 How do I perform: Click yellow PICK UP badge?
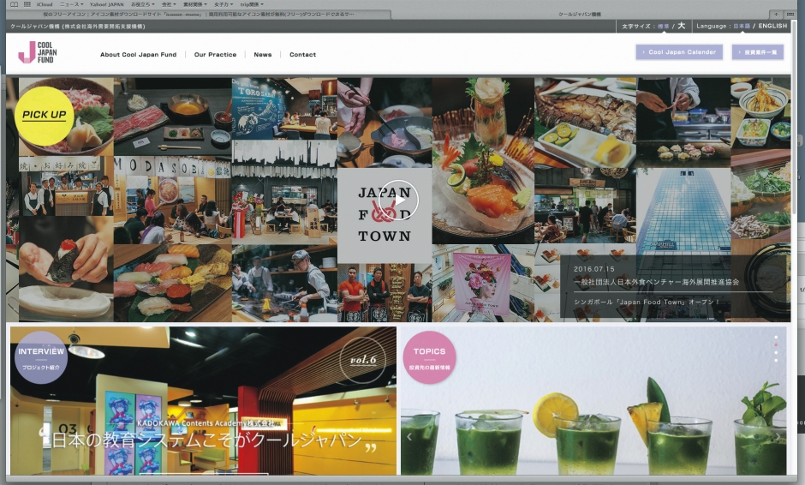(x=45, y=115)
